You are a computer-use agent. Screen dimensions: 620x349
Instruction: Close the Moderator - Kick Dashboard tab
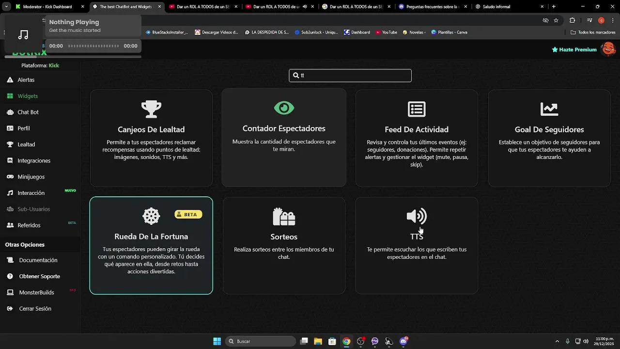click(83, 7)
